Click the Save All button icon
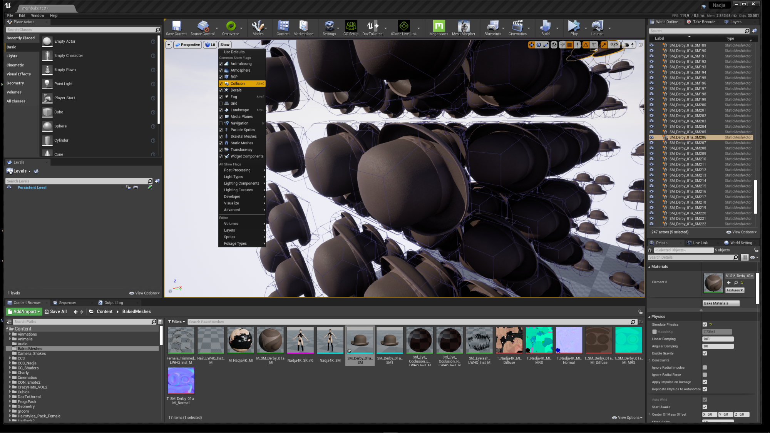The width and height of the screenshot is (770, 433). (56, 312)
